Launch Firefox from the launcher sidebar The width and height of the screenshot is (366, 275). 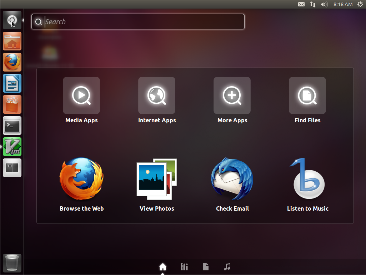click(12, 62)
